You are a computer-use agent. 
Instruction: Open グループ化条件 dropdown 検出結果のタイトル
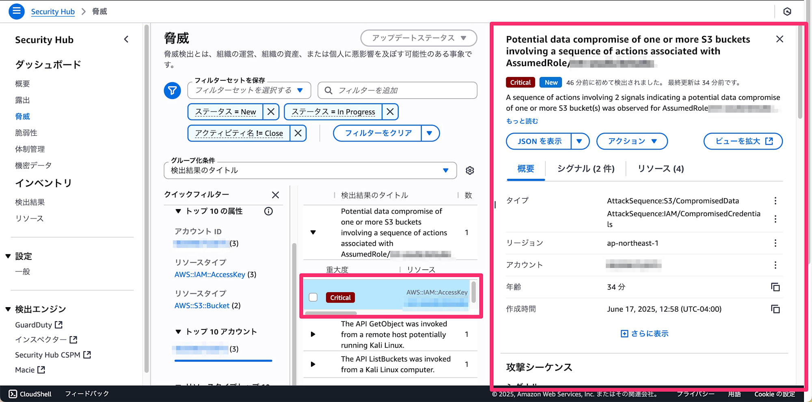pyautogui.click(x=310, y=171)
